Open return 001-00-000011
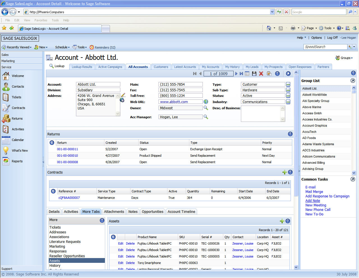This screenshot has width=359, height=278. [68, 149]
